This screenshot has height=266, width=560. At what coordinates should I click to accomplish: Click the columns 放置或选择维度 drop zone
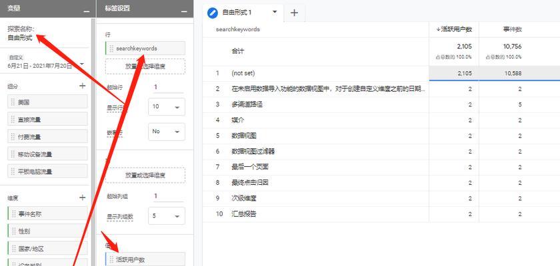pyautogui.click(x=145, y=175)
